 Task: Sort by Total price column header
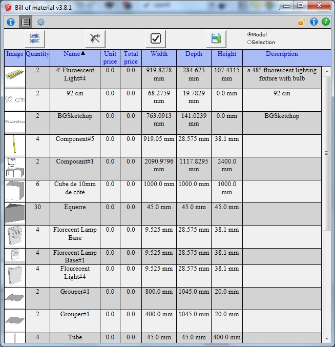point(131,58)
